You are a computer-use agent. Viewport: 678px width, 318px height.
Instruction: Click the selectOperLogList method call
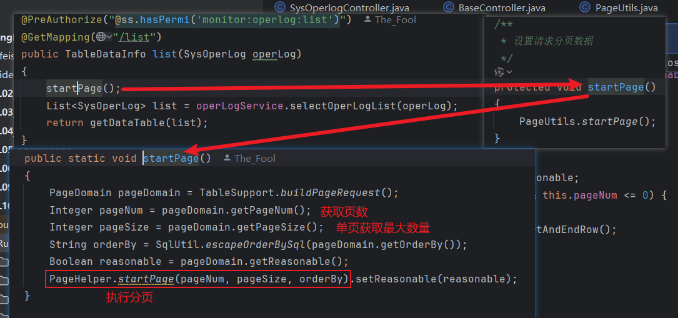click(x=342, y=106)
